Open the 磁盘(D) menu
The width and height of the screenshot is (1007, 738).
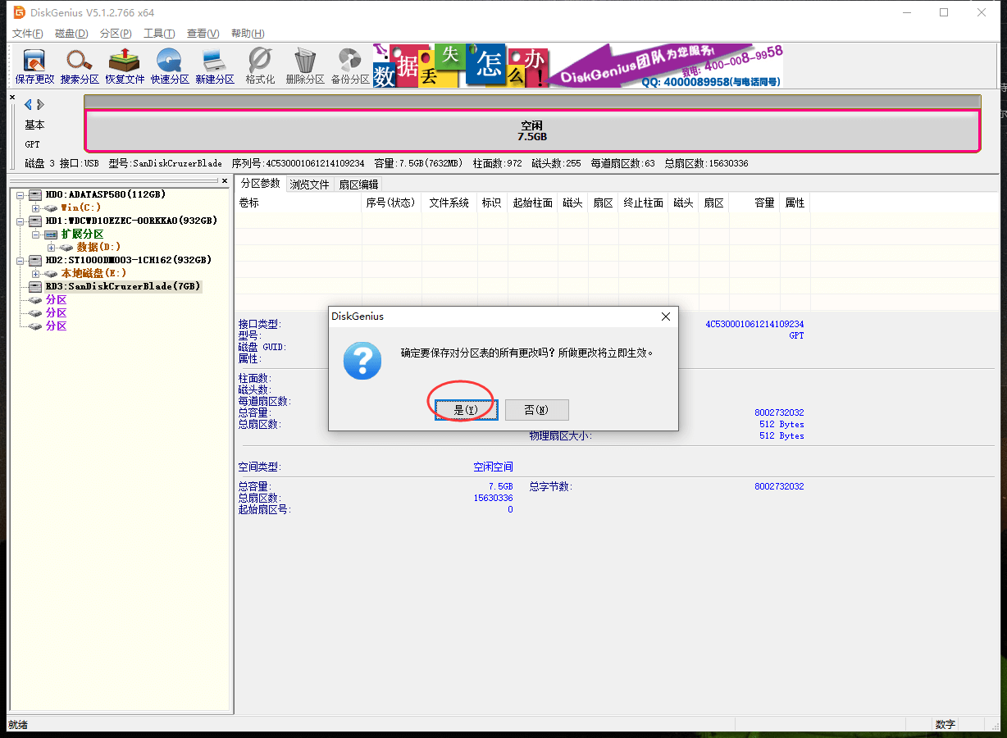click(71, 34)
